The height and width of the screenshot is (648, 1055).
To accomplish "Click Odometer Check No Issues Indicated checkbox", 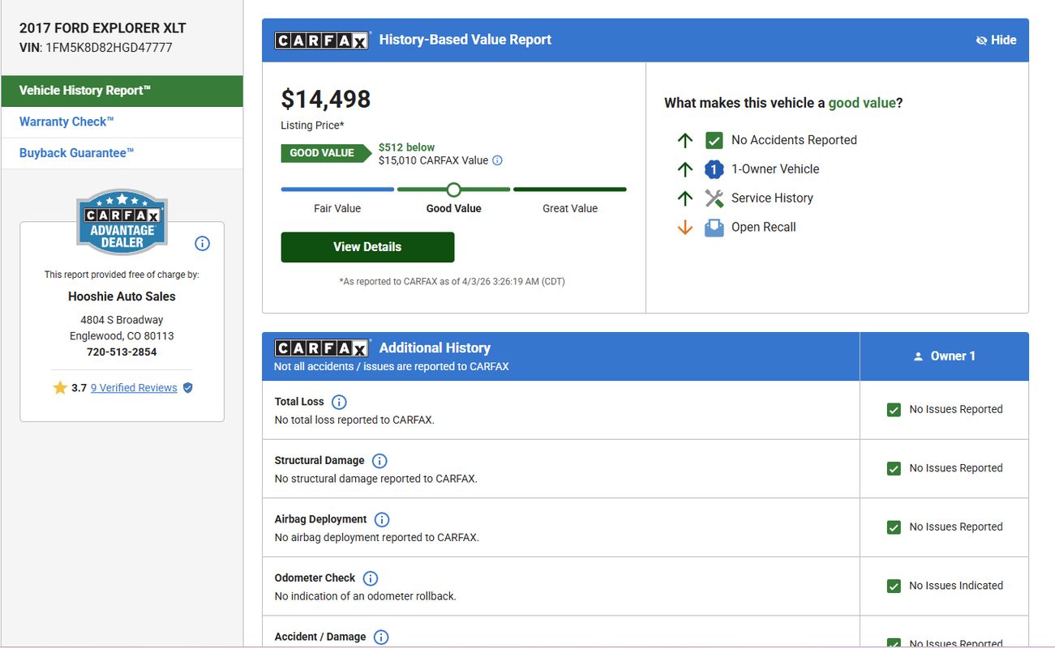I will coord(894,586).
